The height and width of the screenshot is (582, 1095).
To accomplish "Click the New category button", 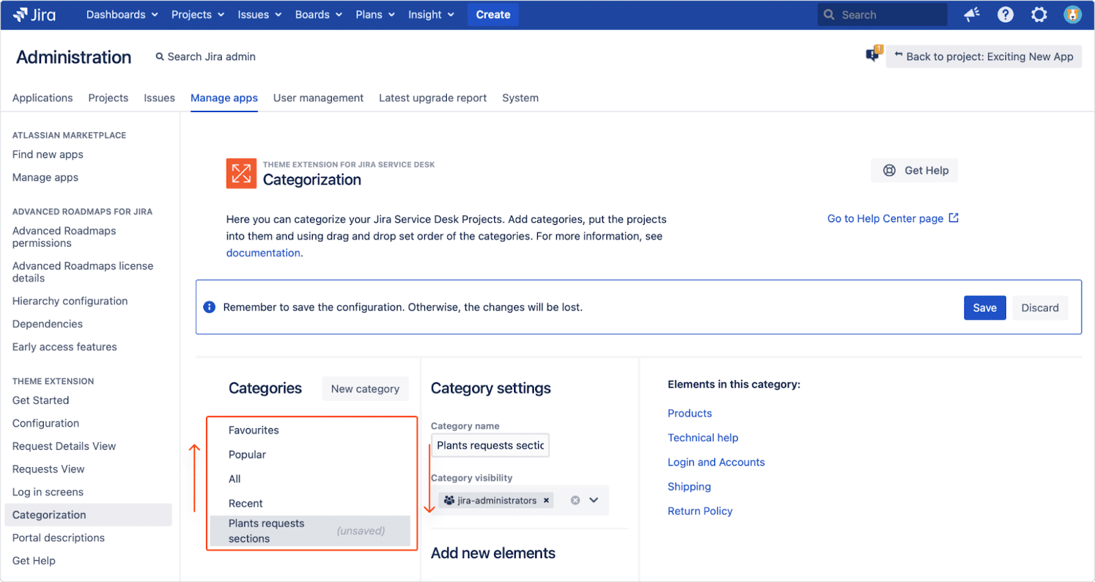I will [x=365, y=388].
